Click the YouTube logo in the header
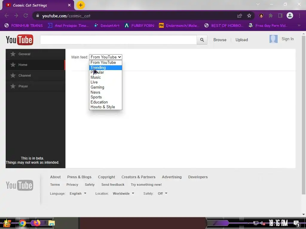 click(19, 40)
